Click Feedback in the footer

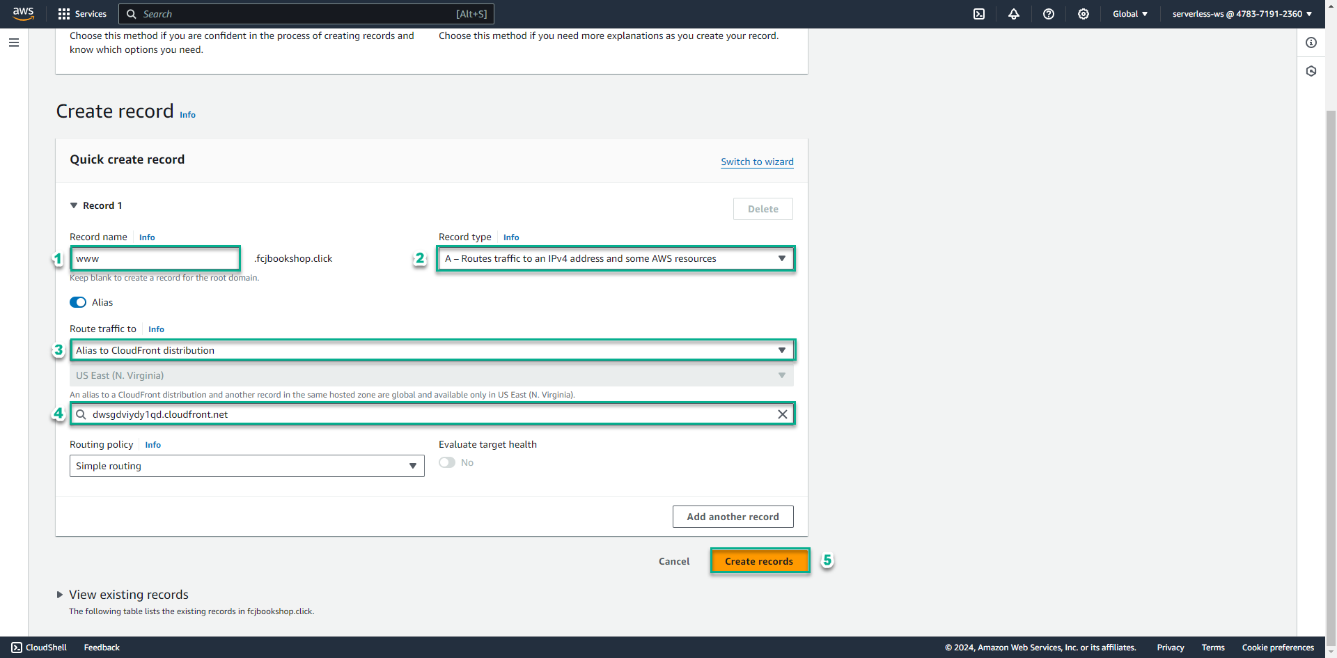[102, 648]
